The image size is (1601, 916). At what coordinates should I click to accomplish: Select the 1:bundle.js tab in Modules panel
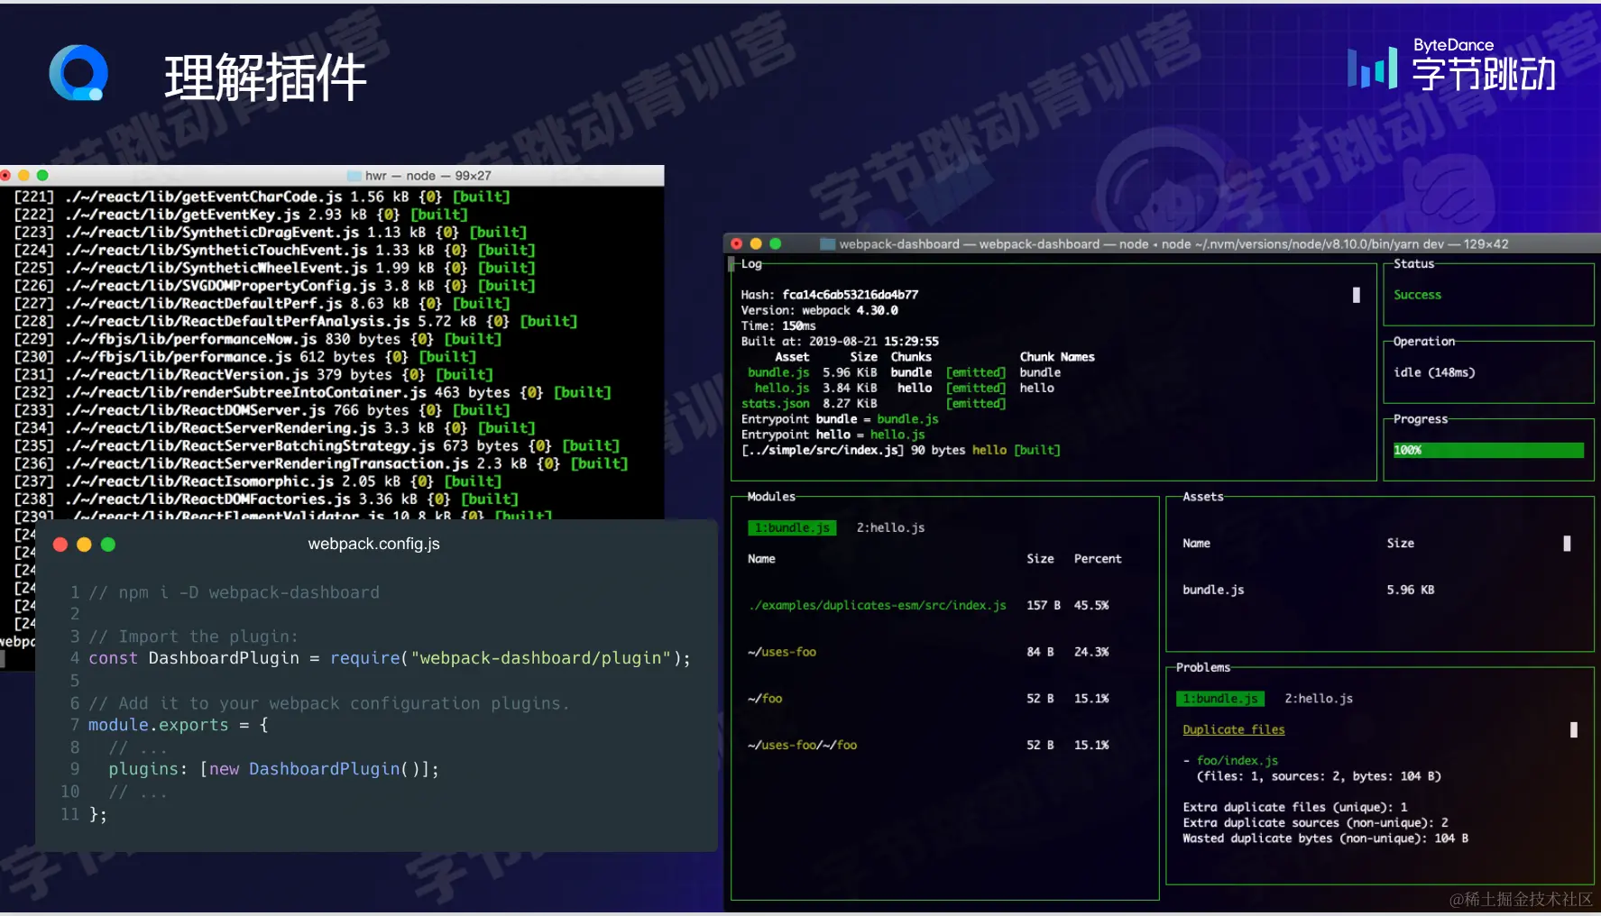pos(792,528)
